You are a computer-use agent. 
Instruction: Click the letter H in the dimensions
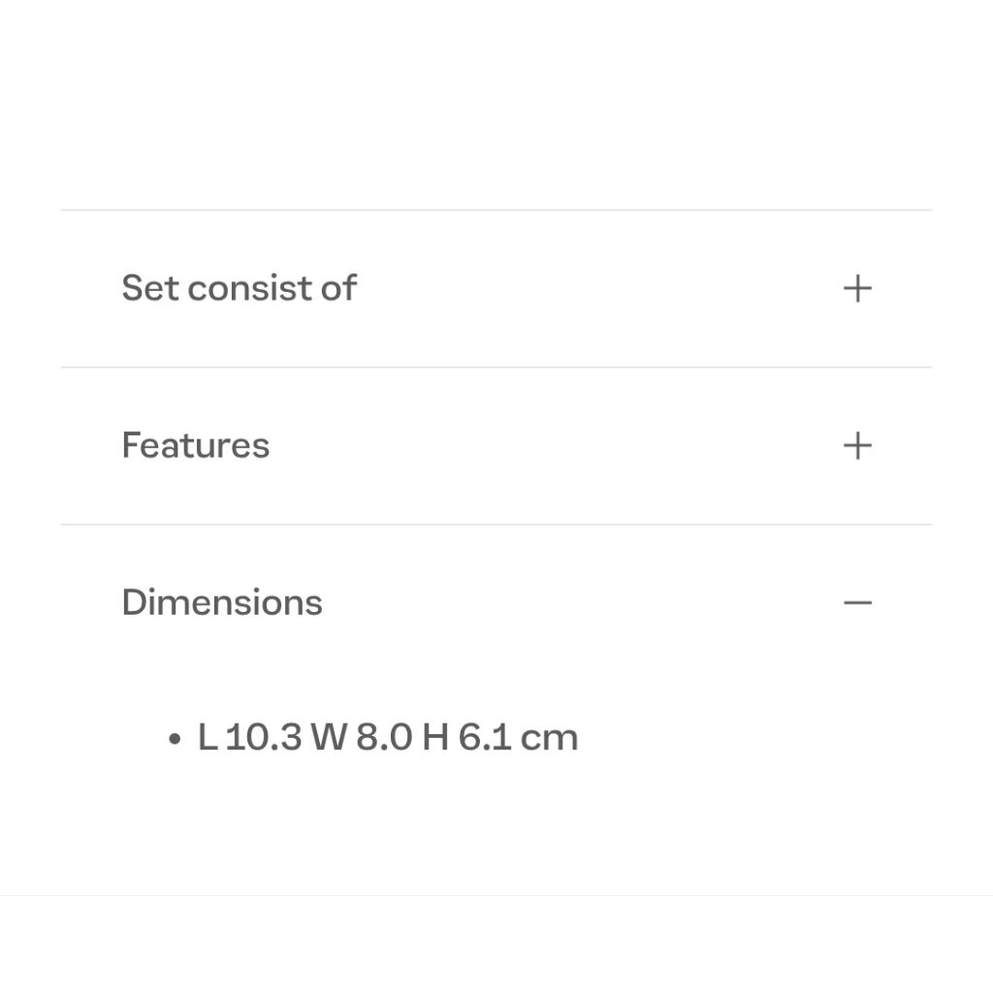click(435, 737)
